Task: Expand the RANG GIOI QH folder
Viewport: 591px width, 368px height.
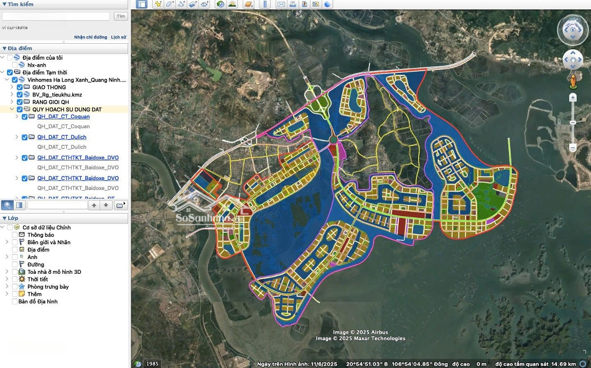Action: pyautogui.click(x=12, y=102)
